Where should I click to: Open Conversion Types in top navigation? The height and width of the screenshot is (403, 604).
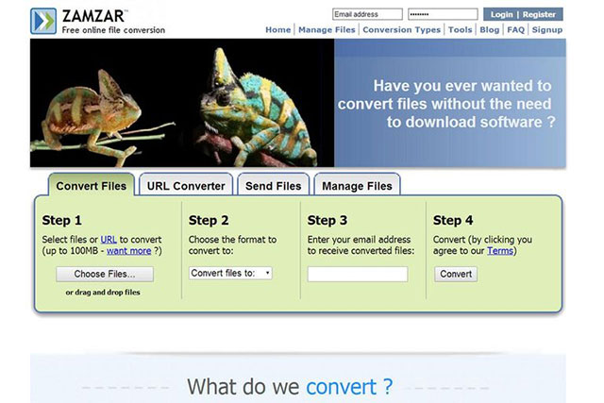401,30
